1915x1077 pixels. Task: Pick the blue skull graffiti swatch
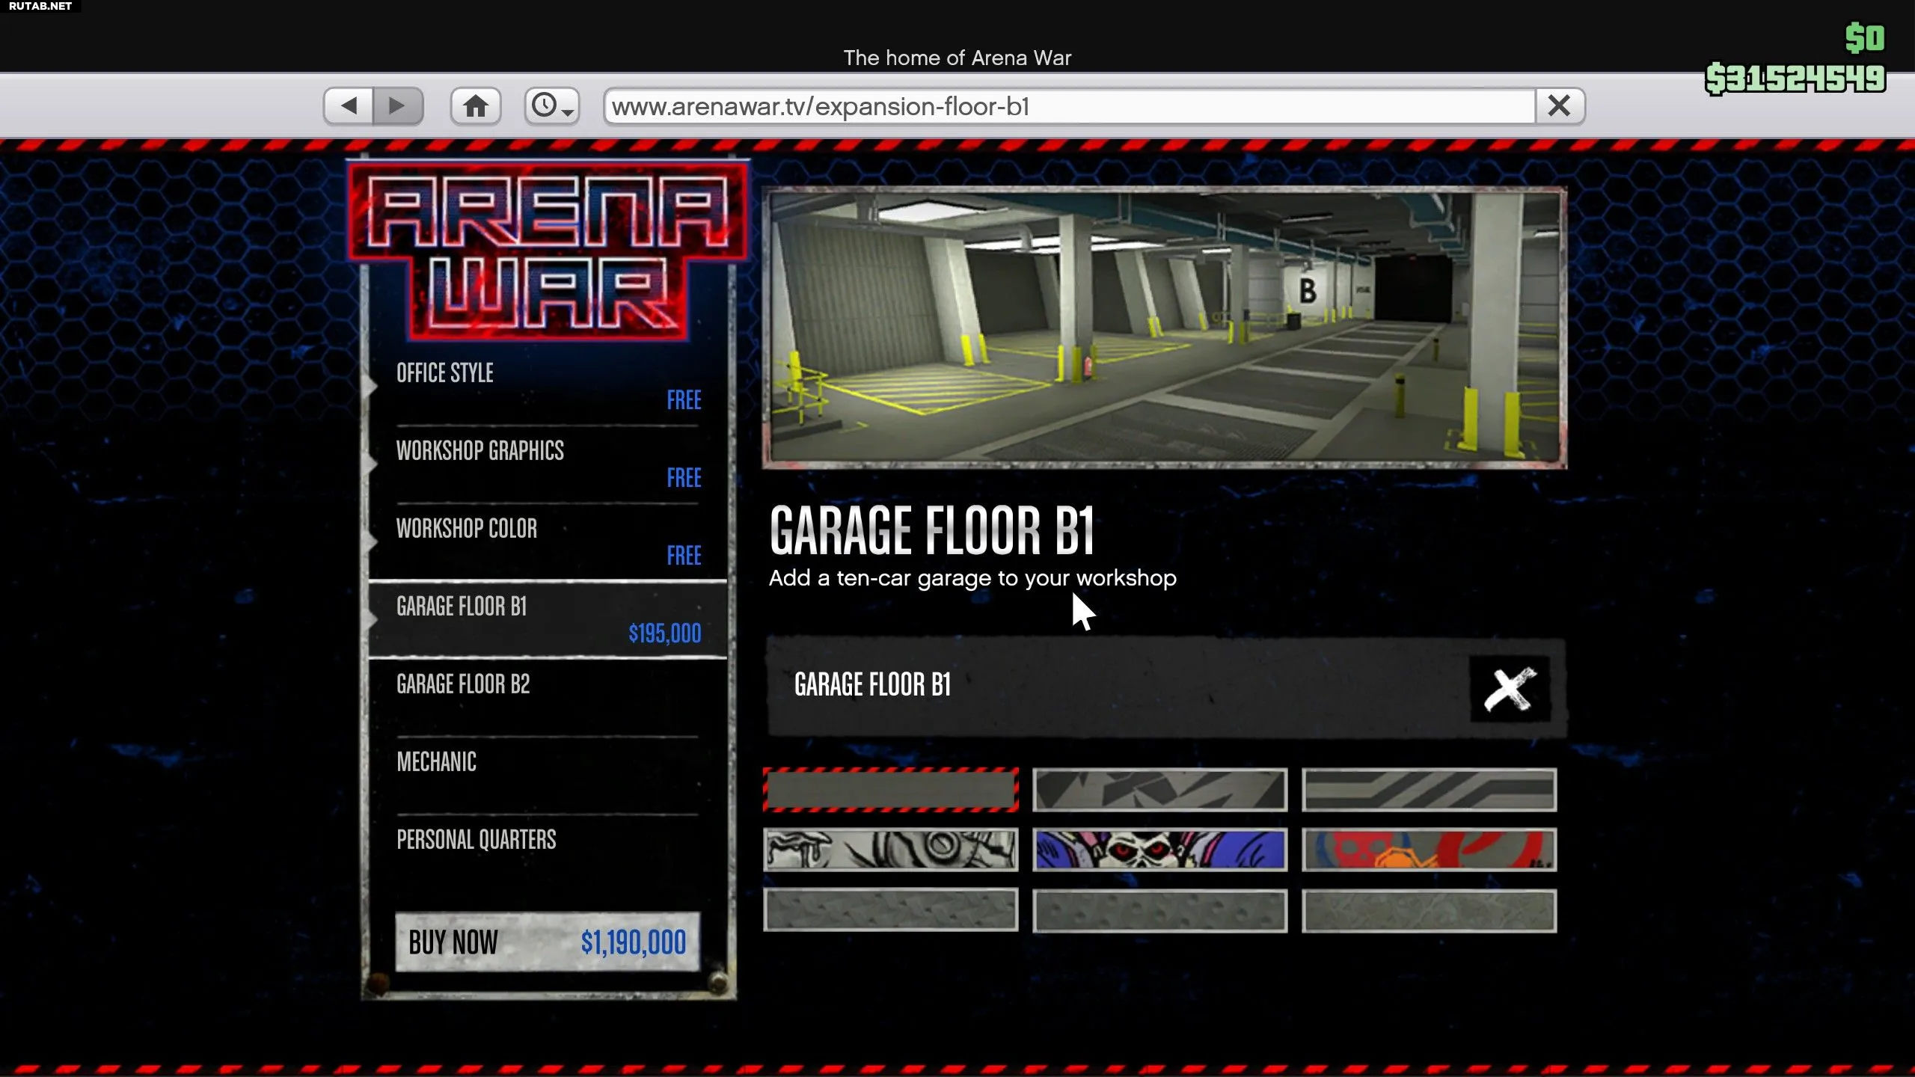1159,850
